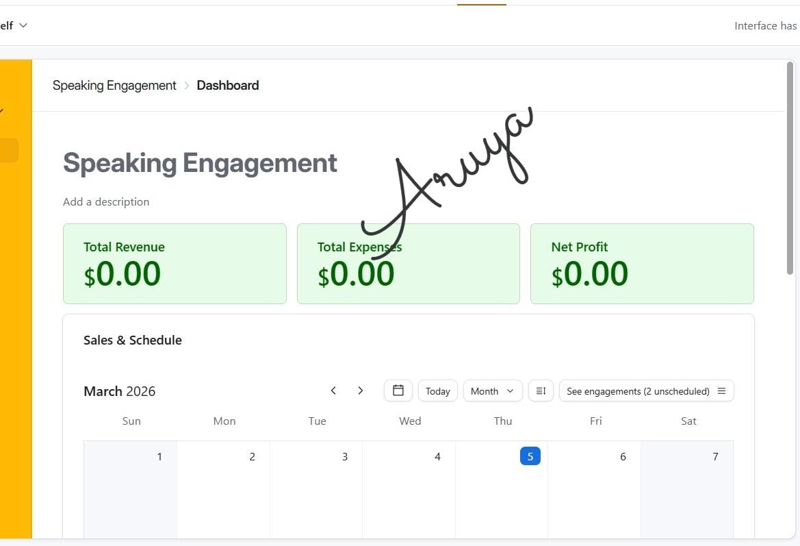Click the Sat column header
The image size is (800, 546).
point(688,421)
